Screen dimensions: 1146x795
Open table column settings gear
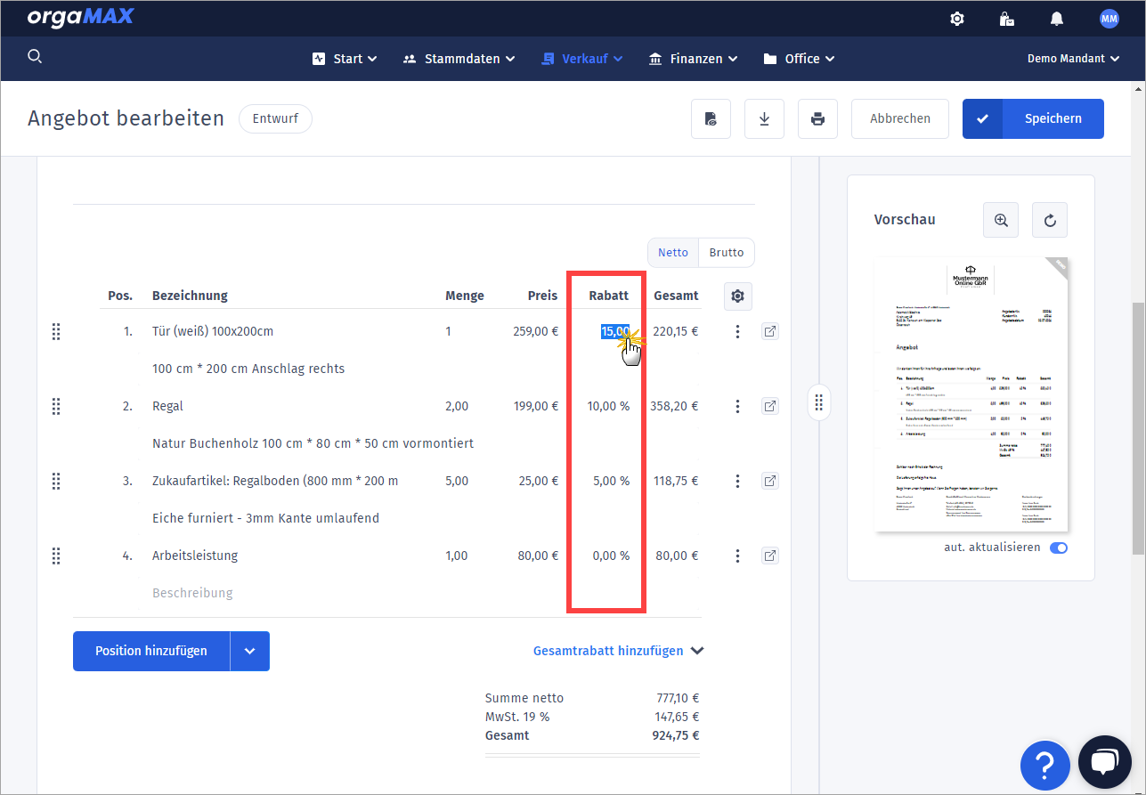(738, 296)
